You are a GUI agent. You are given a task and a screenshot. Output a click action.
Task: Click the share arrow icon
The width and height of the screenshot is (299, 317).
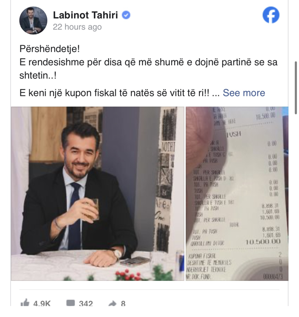coord(113,303)
